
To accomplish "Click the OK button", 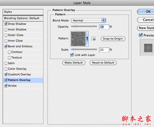I will (146, 12).
